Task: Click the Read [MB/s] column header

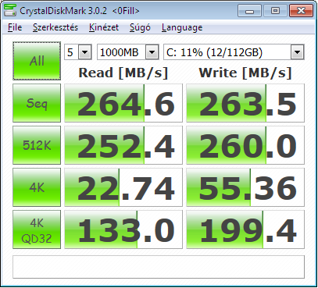Action: pyautogui.click(x=123, y=73)
